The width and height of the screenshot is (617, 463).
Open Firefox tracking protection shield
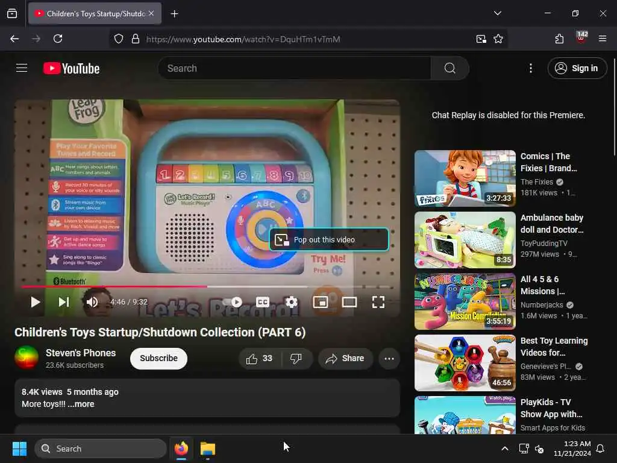click(119, 39)
